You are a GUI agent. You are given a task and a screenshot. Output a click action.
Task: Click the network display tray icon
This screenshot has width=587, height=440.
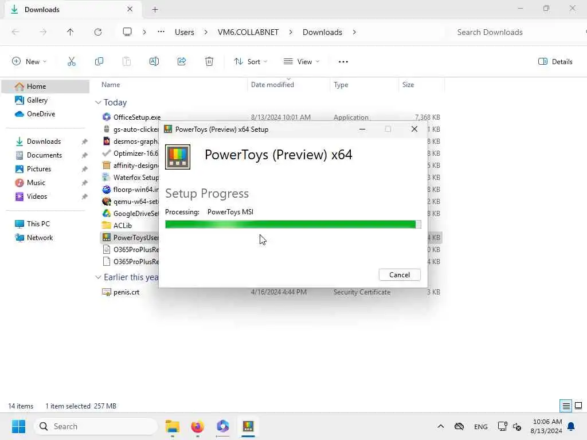pos(502,426)
